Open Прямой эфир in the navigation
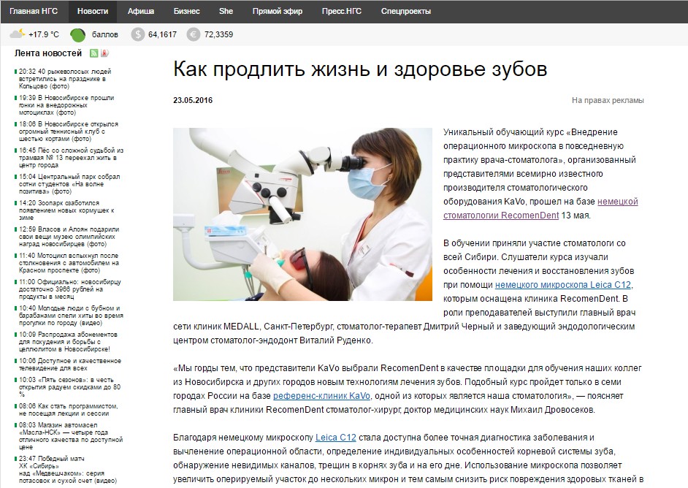This screenshot has height=488, width=688. tap(278, 12)
